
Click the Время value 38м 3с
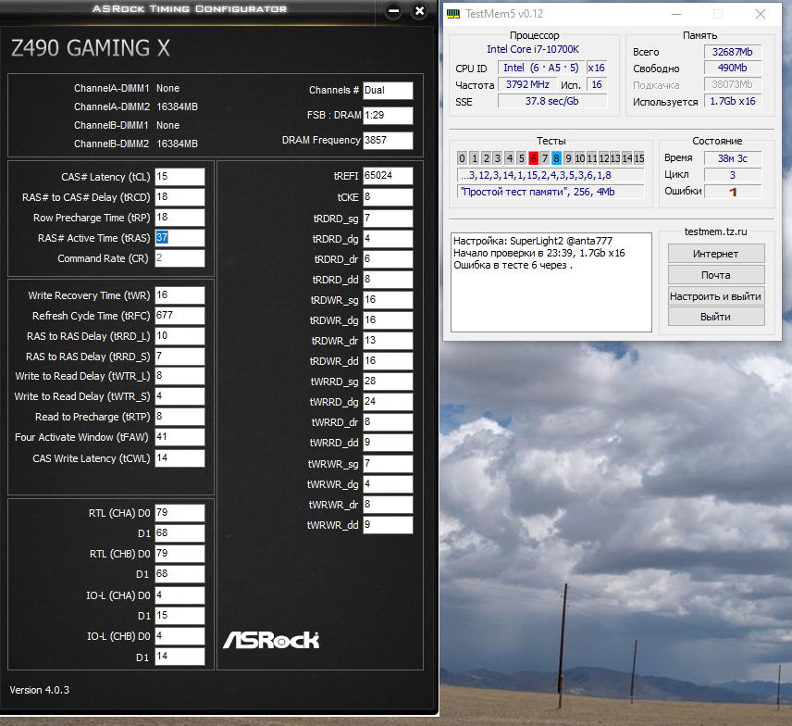click(733, 158)
